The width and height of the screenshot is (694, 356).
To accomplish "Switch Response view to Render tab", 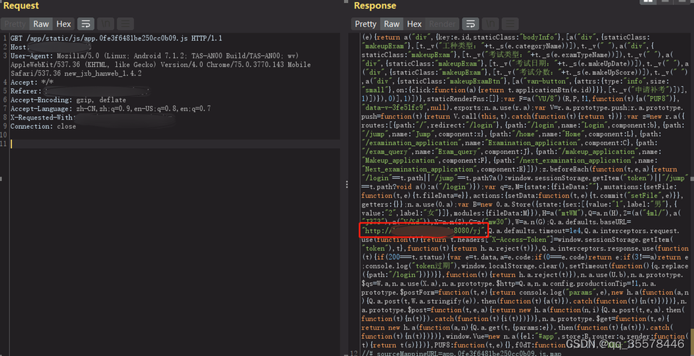I will tap(442, 24).
